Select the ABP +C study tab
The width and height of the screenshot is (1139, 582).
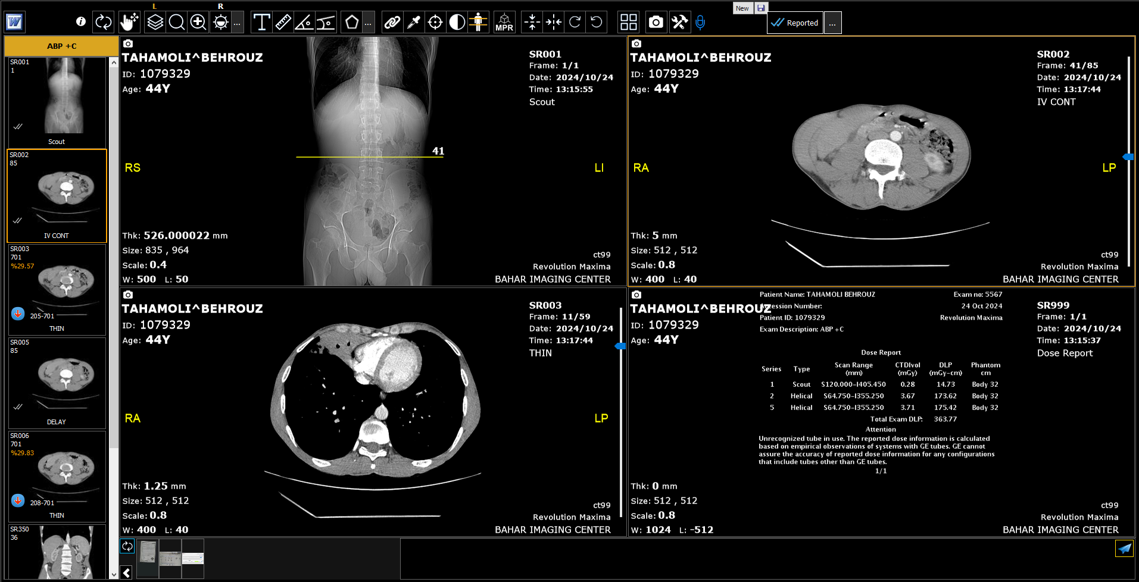pos(61,46)
